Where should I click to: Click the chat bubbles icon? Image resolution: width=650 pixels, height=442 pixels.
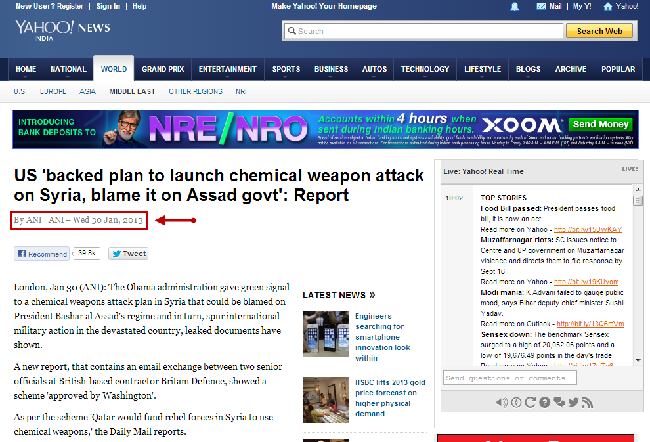(x=559, y=402)
